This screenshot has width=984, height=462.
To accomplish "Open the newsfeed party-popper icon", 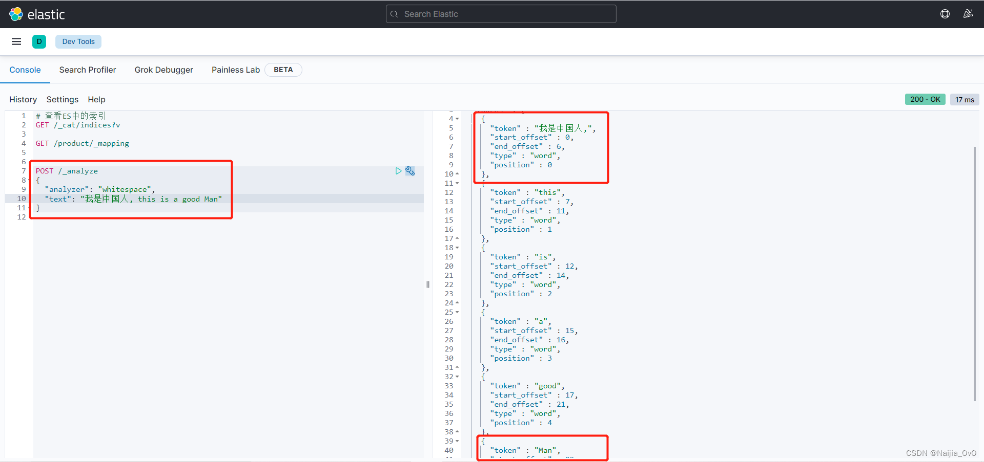I will click(968, 14).
